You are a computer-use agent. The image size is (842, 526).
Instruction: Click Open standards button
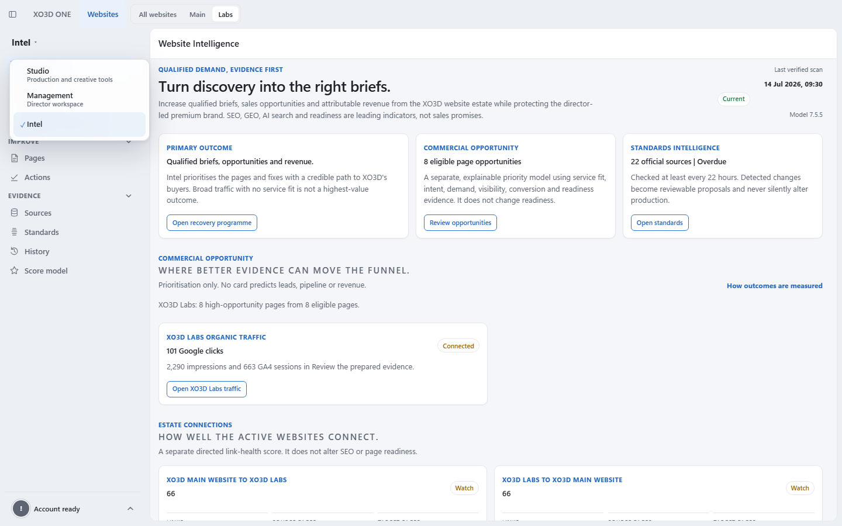click(x=660, y=223)
